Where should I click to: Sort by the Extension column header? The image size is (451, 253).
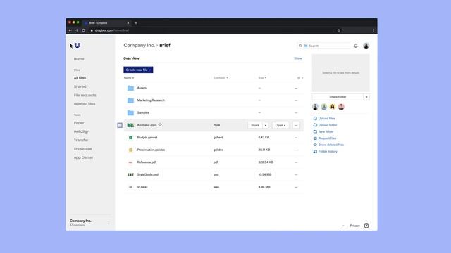click(x=221, y=78)
